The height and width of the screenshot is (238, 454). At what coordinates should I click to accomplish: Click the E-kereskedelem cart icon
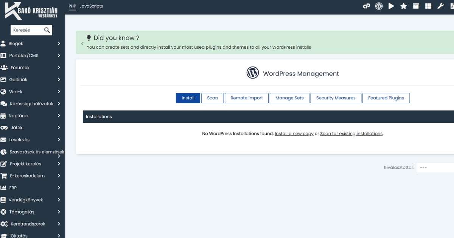coord(4,176)
